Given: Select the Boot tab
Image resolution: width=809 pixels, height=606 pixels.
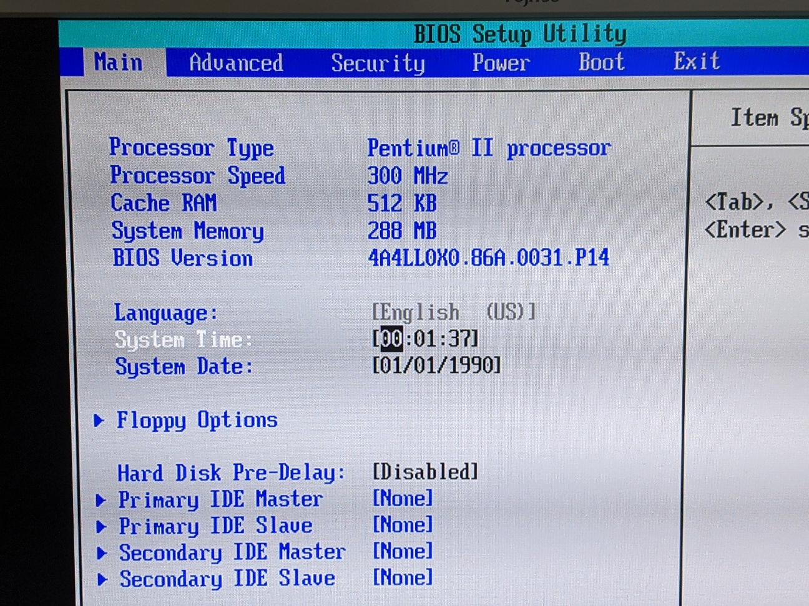Looking at the screenshot, I should click(602, 62).
